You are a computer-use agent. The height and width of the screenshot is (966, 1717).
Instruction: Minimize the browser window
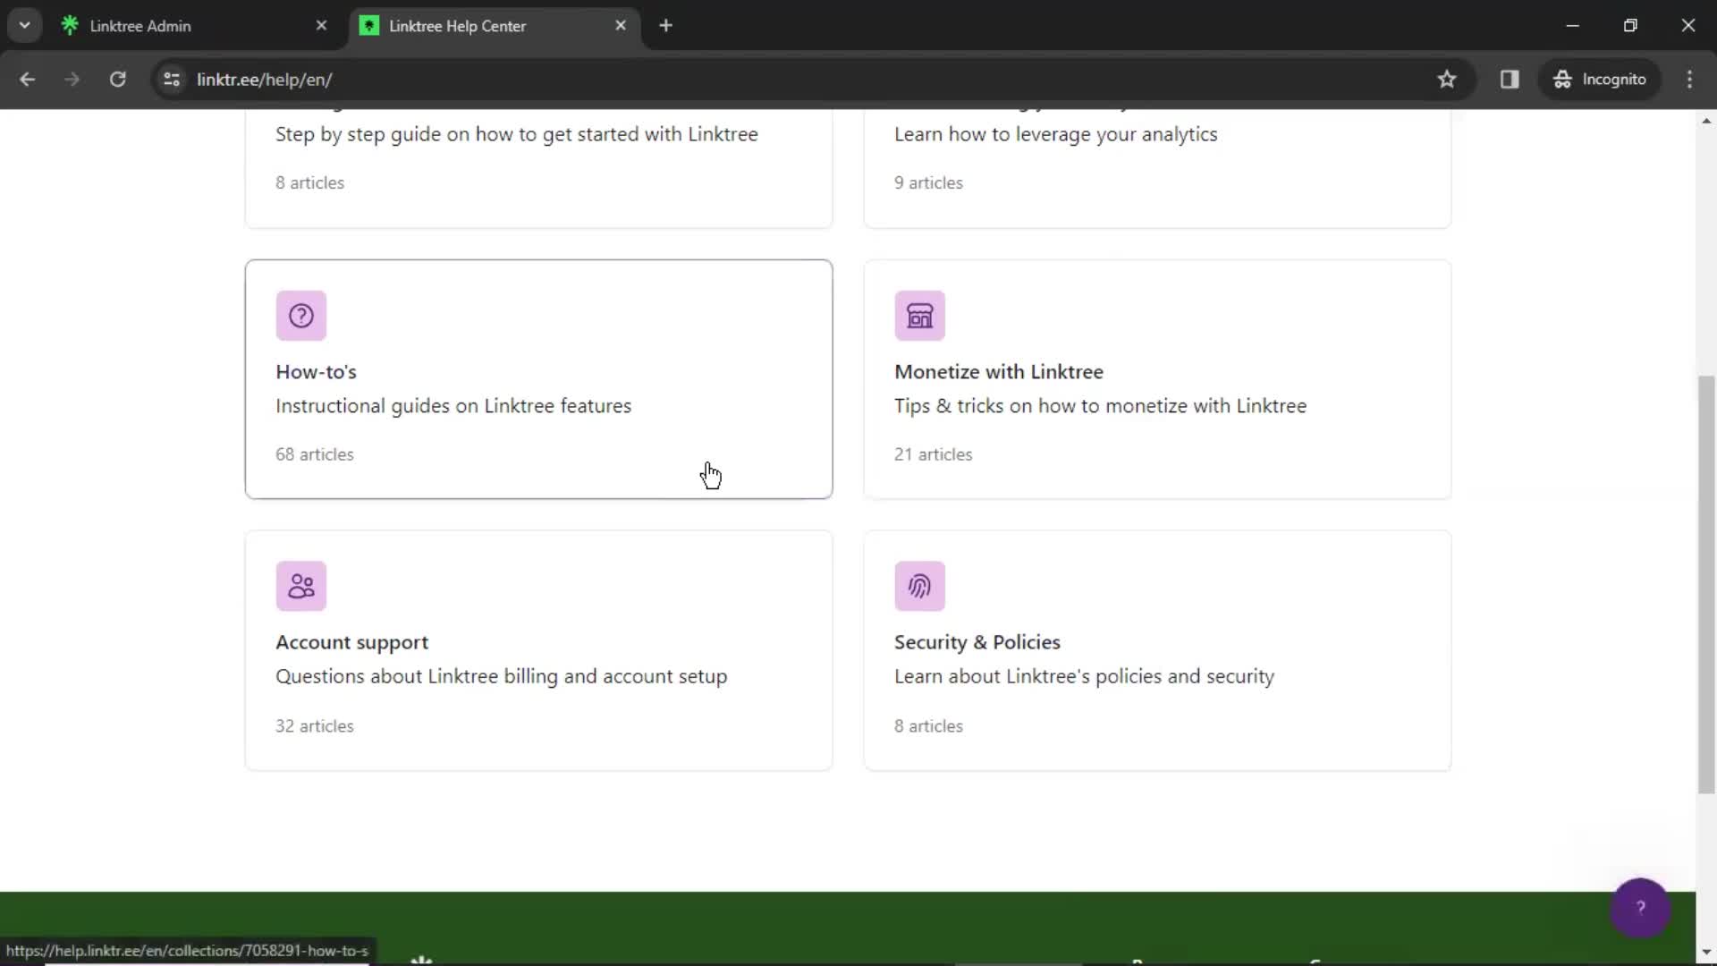tap(1572, 26)
